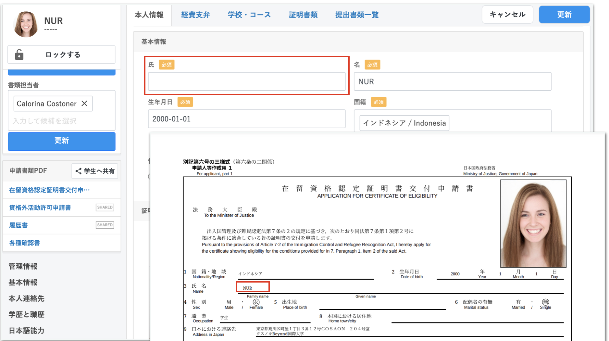Open the 証明書類 tab

pos(303,15)
